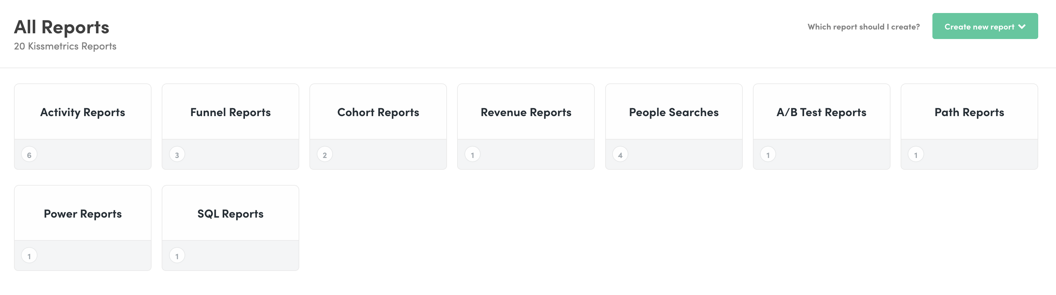Image resolution: width=1056 pixels, height=295 pixels.
Task: Click the count badge on Path Reports
Action: [916, 154]
